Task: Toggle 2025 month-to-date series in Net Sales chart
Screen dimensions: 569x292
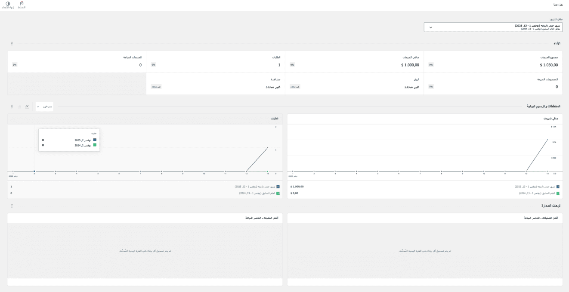Action: 558,187
